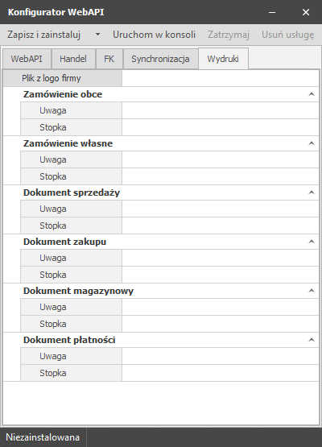Collapse the Zamówienie obce section
The width and height of the screenshot is (322, 447).
[312, 94]
